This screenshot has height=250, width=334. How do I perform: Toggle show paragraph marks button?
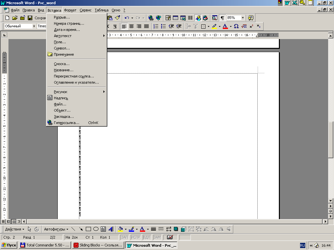pos(222,18)
